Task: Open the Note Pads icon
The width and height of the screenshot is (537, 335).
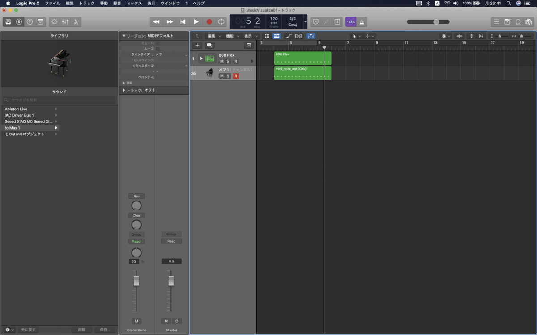Action: [x=507, y=21]
